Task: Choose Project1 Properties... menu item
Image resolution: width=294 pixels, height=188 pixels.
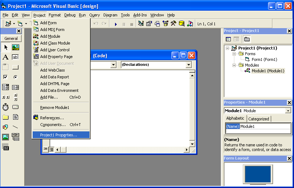Action: pos(61,135)
